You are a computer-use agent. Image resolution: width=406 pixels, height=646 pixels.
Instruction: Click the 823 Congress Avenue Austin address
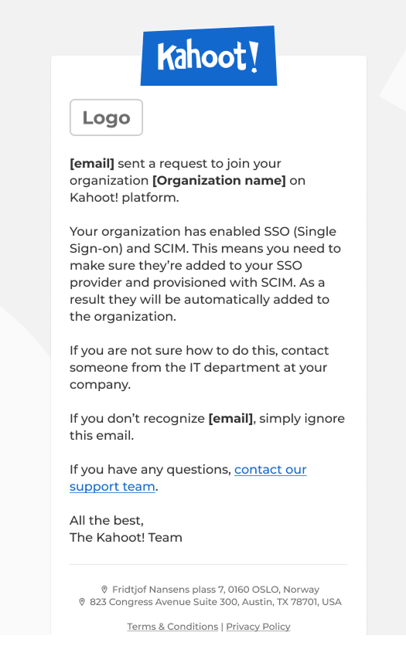click(x=216, y=602)
